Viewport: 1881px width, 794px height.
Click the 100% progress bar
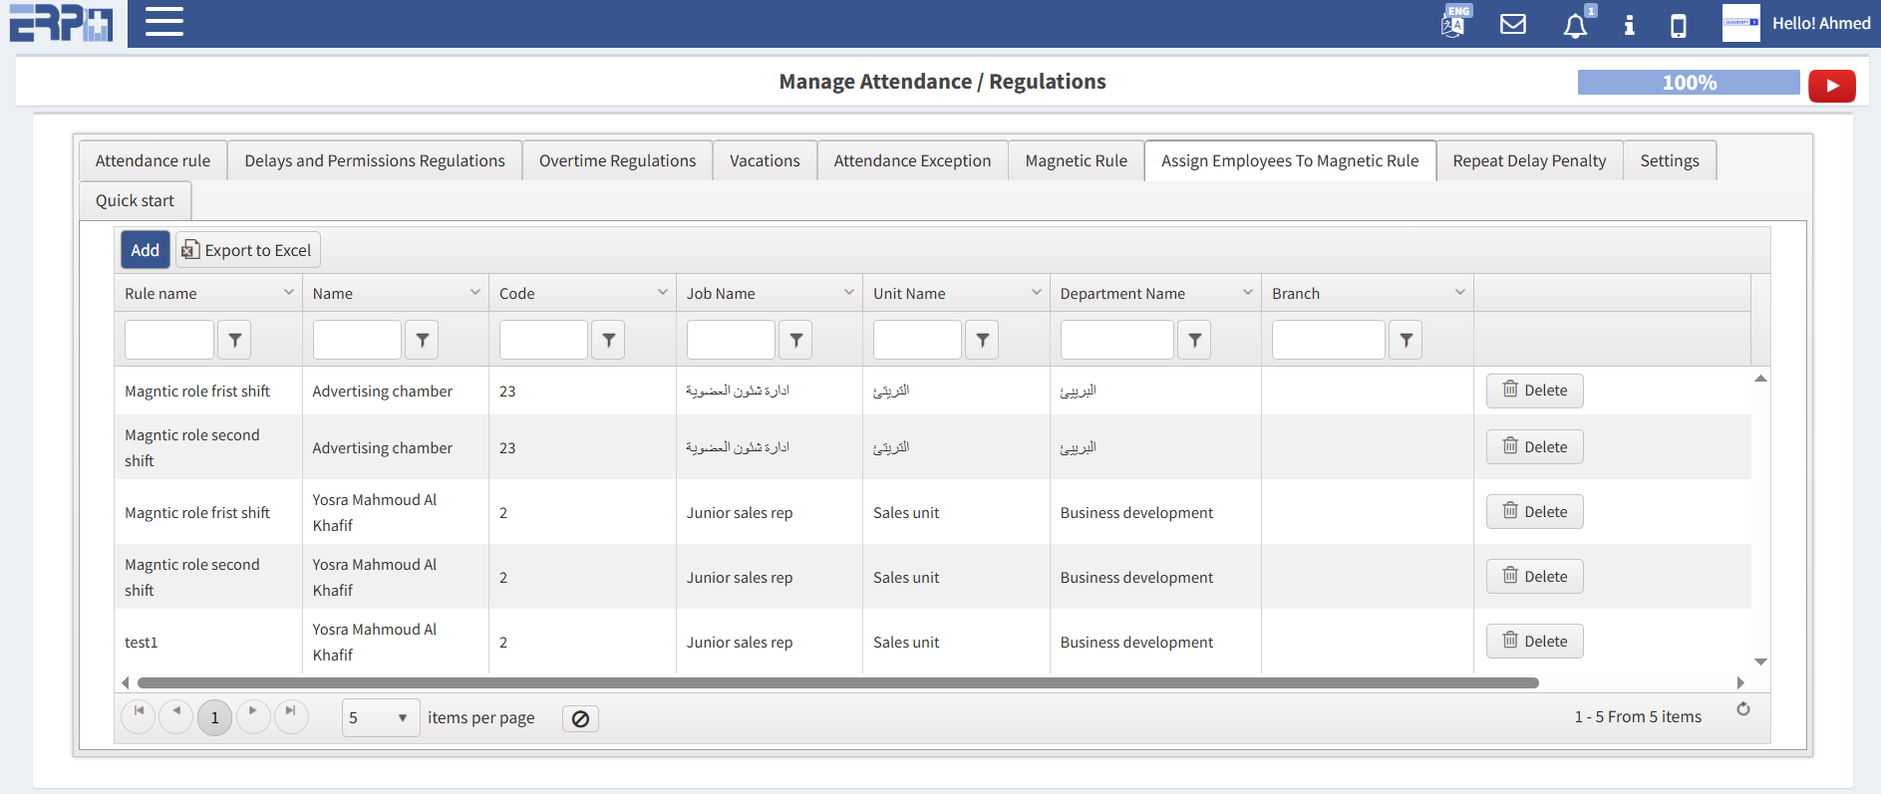(x=1688, y=83)
